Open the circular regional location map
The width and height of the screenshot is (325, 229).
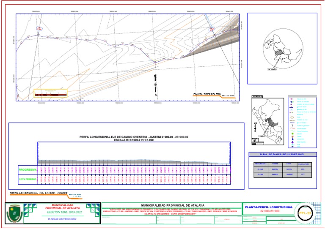(x=283, y=49)
